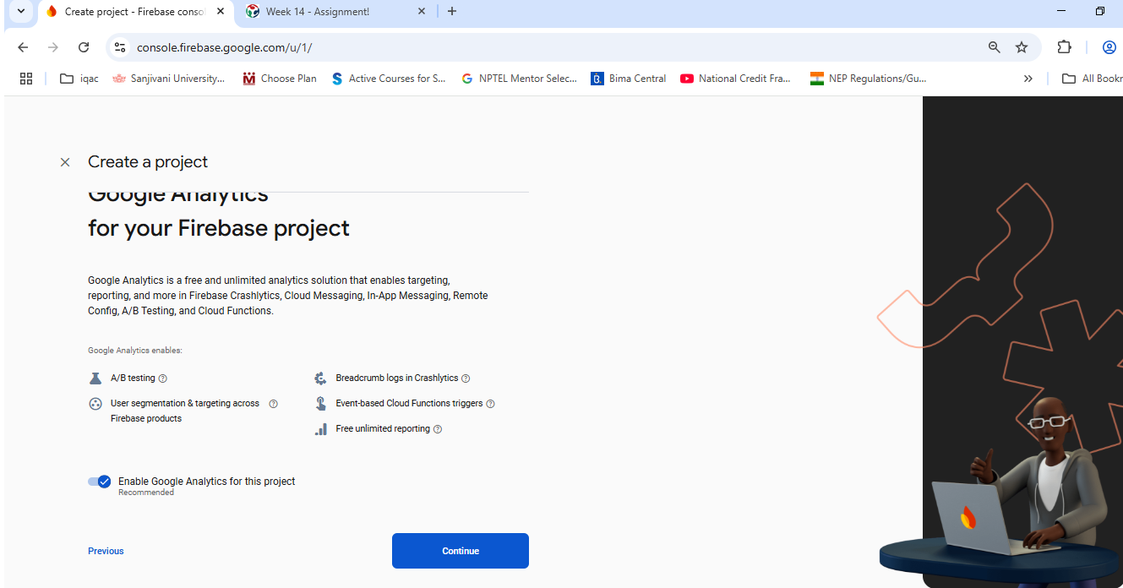This screenshot has width=1123, height=588.
Task: Click the Breadcrumb logs Crashlytics icon
Action: tap(321, 378)
